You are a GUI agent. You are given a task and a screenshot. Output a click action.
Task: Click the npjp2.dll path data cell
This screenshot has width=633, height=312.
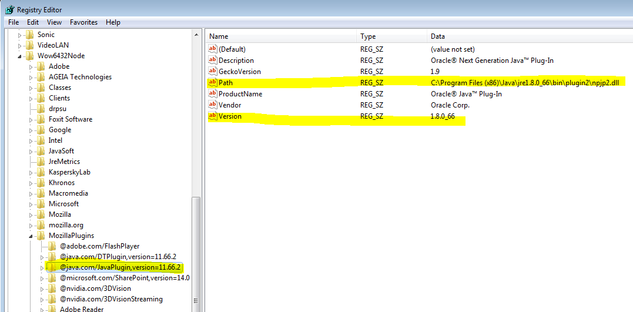tap(526, 83)
